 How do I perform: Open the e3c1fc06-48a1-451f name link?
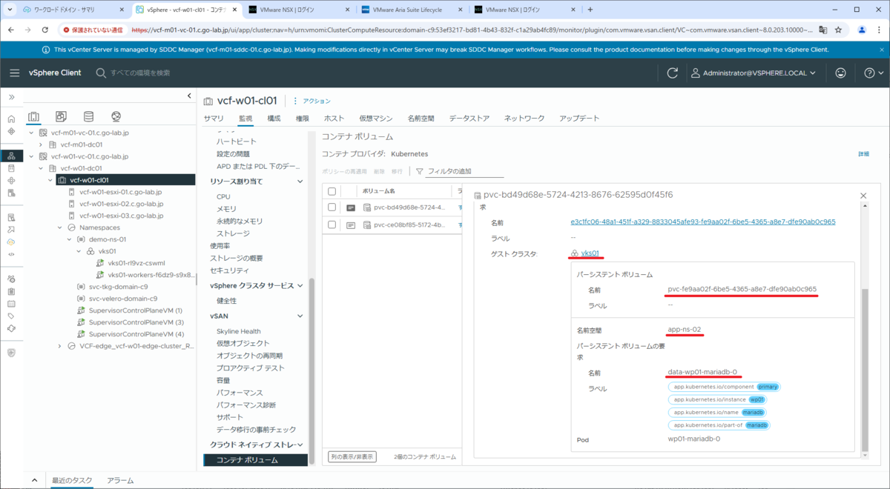[703, 222]
